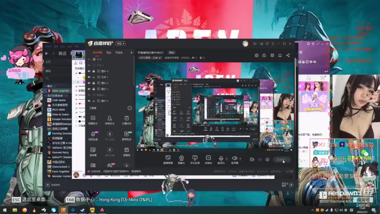Add screen capture source 直播屏幕

168,160
